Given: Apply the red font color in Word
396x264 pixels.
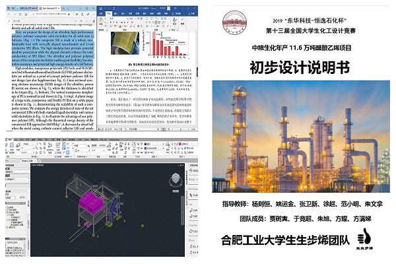Looking at the screenshot, I should coord(120,26).
